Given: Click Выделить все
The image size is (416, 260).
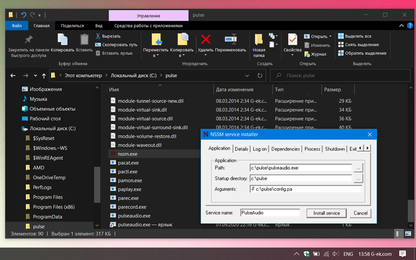Looking at the screenshot, I should pyautogui.click(x=355, y=36).
